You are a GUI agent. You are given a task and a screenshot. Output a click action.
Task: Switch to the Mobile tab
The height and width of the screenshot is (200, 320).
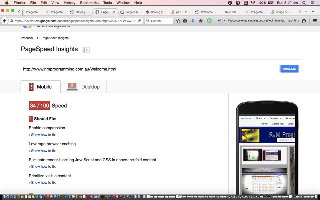pos(41,87)
